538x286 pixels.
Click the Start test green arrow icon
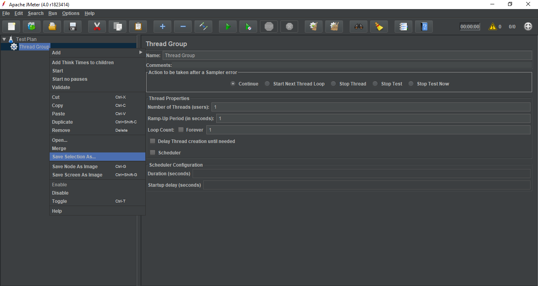pos(228,26)
